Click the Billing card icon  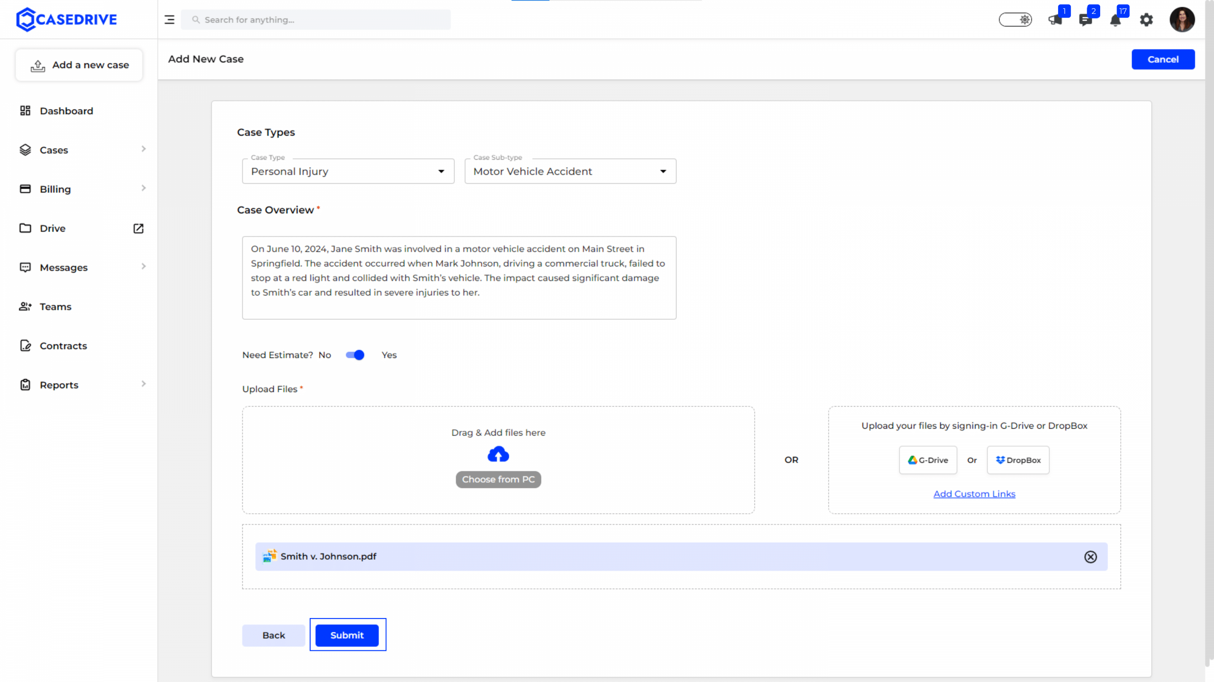click(x=25, y=189)
